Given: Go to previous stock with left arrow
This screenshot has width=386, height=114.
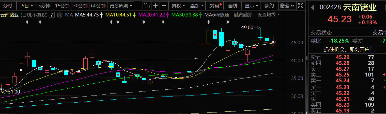Looking at the screenshot, I should click(x=313, y=7).
